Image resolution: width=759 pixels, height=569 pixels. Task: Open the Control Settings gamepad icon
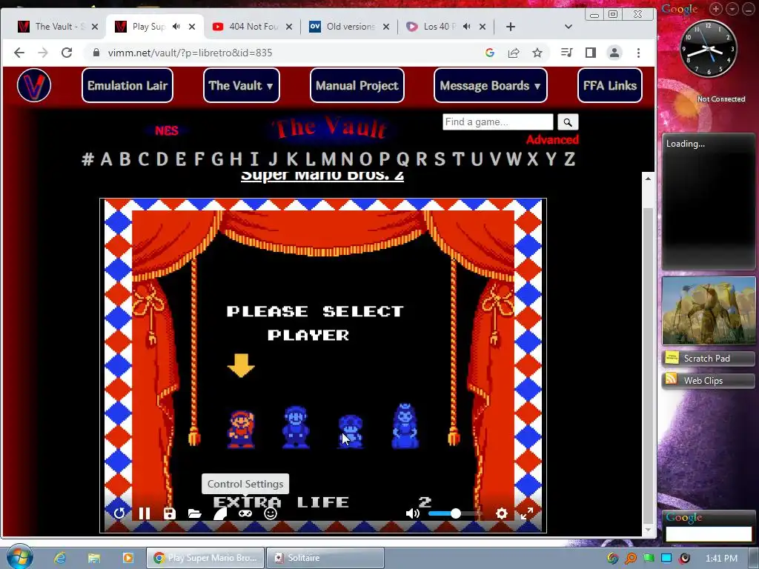tap(245, 513)
